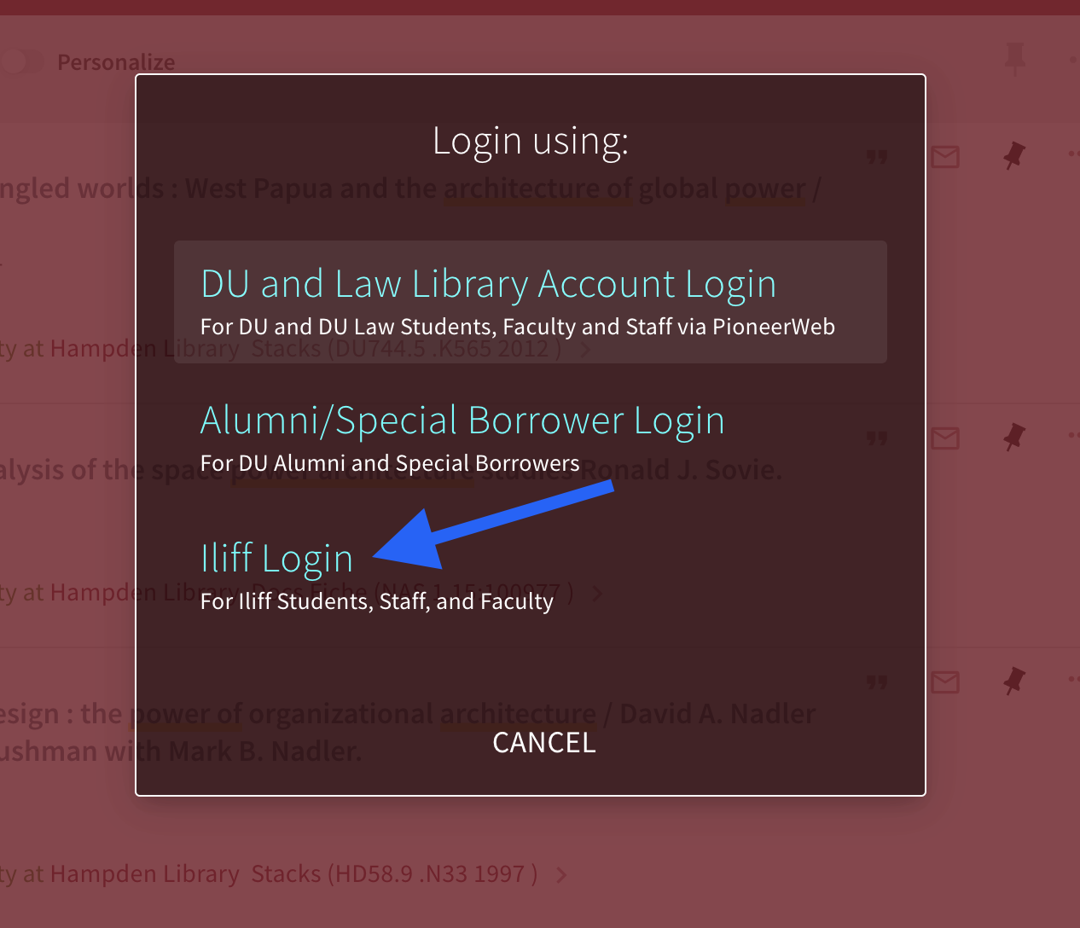1080x928 pixels.
Task: Expand availability for HD58.9 .N33 1997 stacks
Action: 561,874
